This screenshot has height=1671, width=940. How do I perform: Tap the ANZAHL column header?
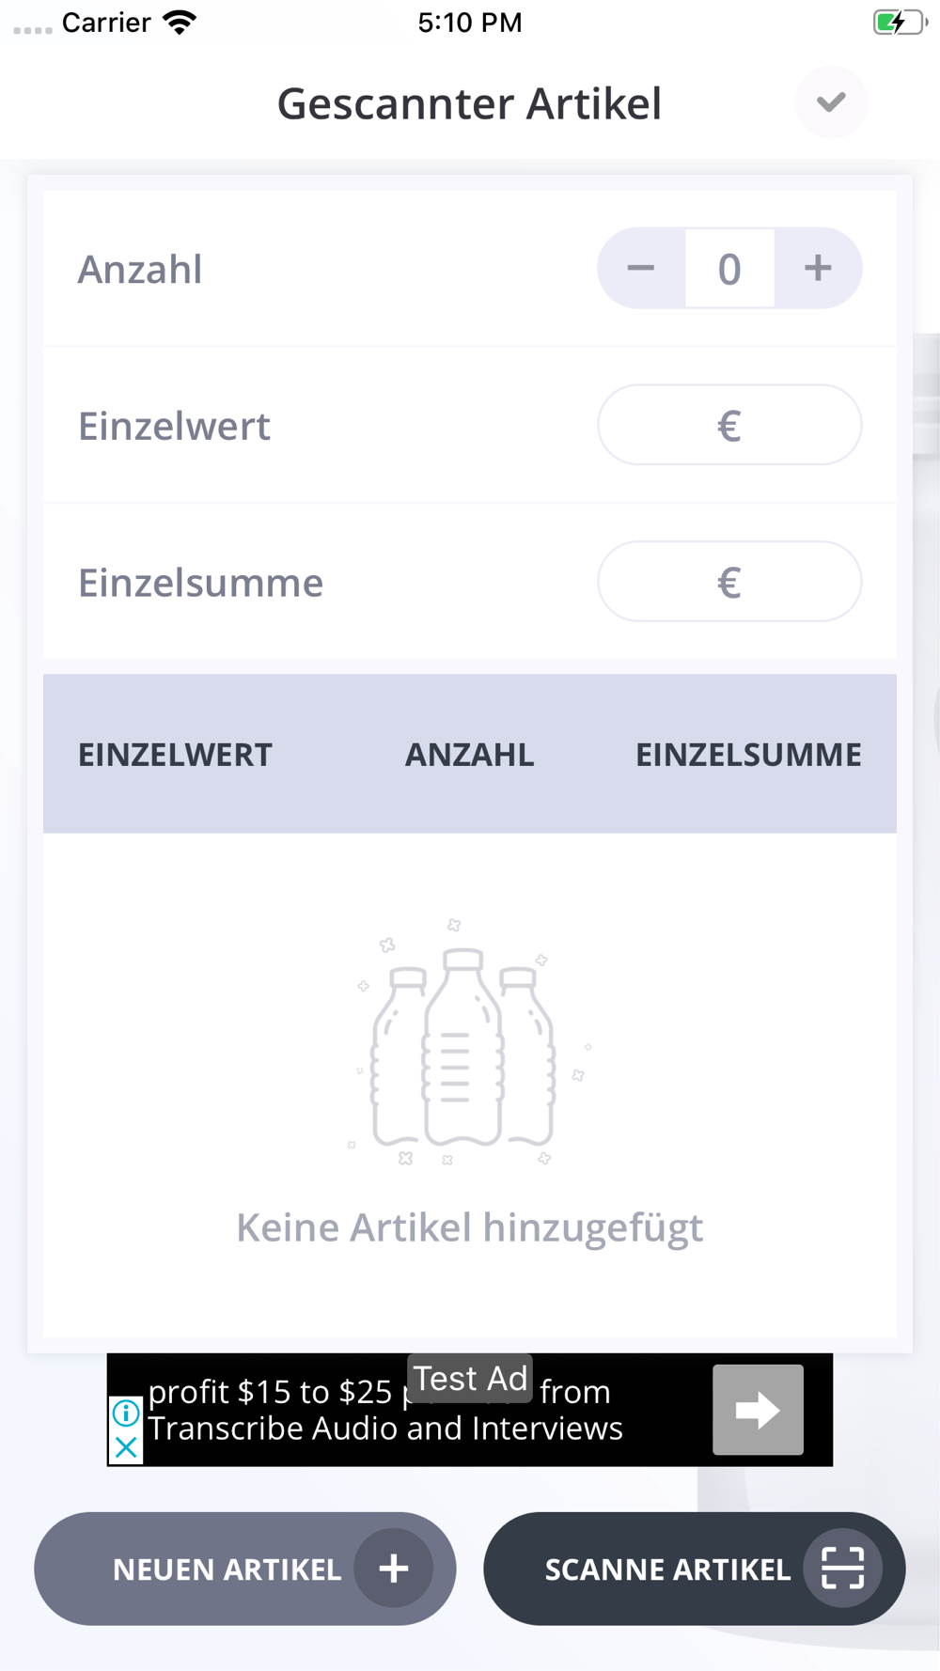[469, 755]
